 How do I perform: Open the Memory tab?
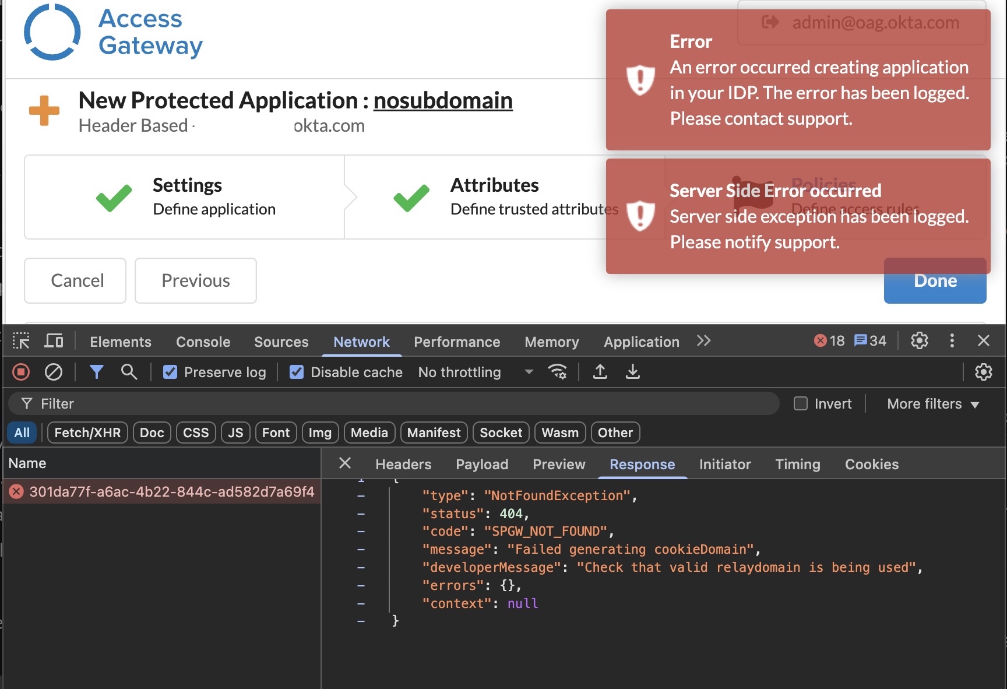552,342
